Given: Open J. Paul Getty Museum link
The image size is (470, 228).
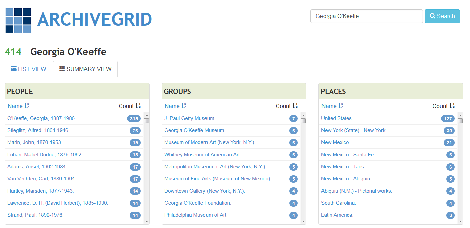Looking at the screenshot, I should click(x=190, y=118).
